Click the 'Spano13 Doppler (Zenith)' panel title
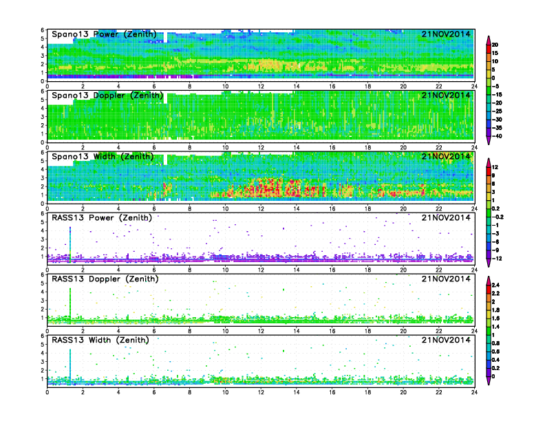The height and width of the screenshot is (421, 545). point(107,95)
